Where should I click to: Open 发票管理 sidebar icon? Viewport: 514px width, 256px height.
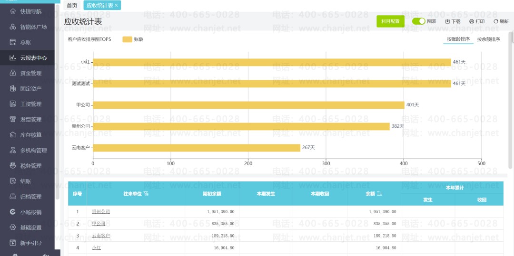click(13, 120)
